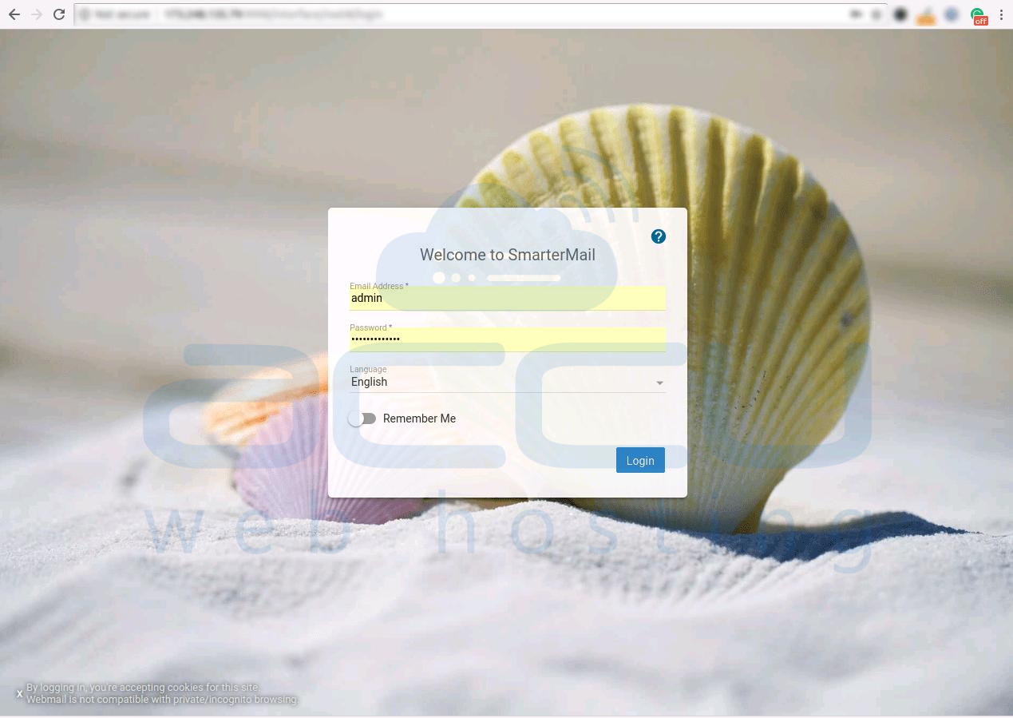Screen dimensions: 1013x718
Task: Focus the Password field
Action: coord(507,339)
